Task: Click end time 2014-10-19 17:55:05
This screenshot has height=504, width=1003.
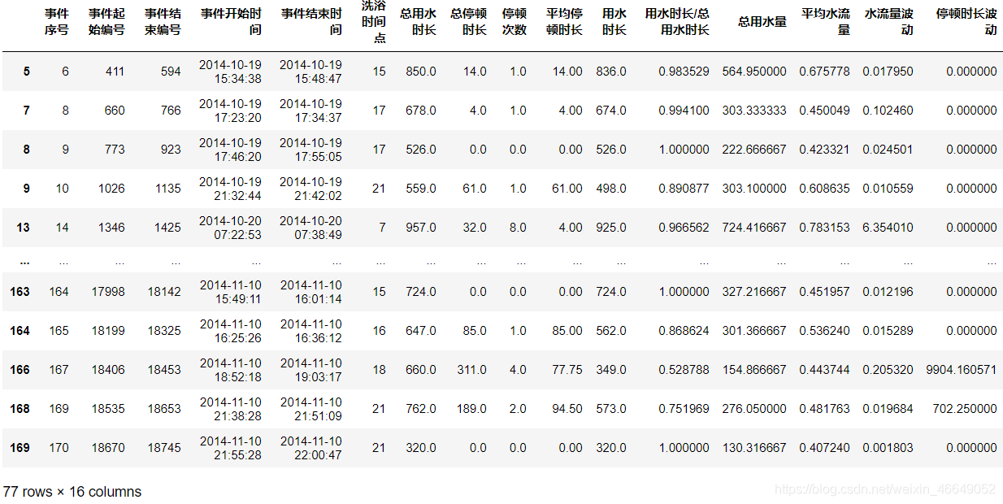Action: point(310,150)
